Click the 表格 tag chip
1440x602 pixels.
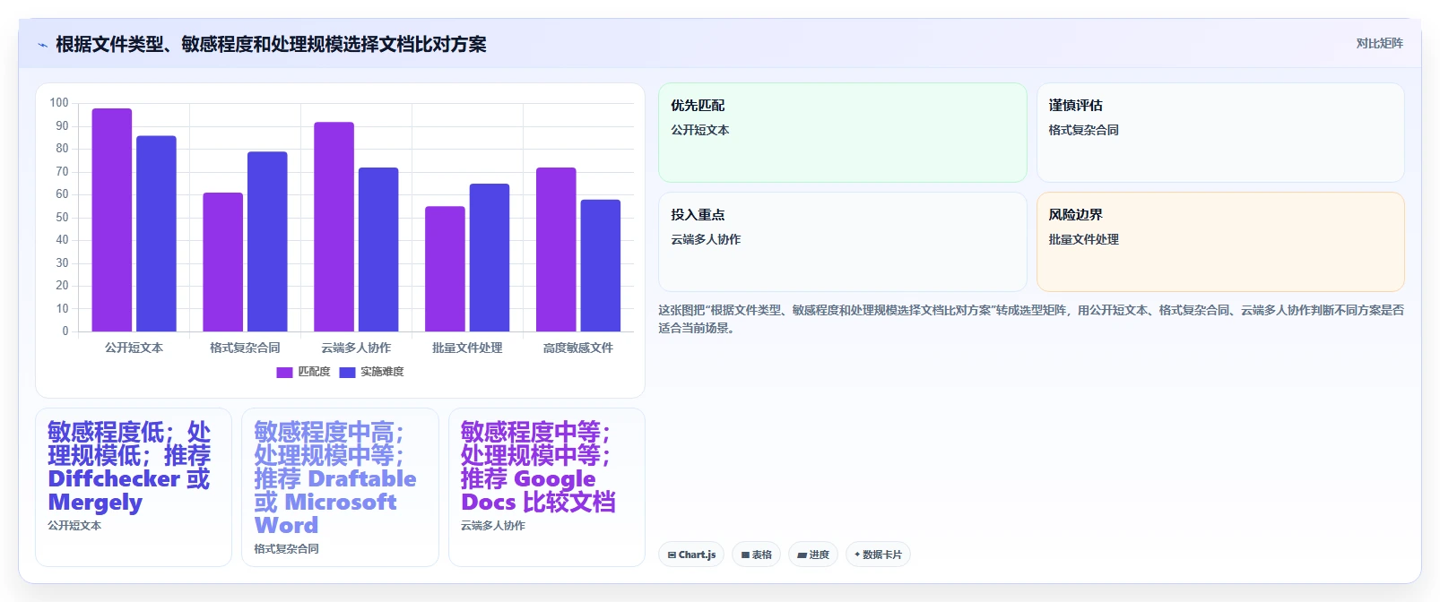click(757, 555)
